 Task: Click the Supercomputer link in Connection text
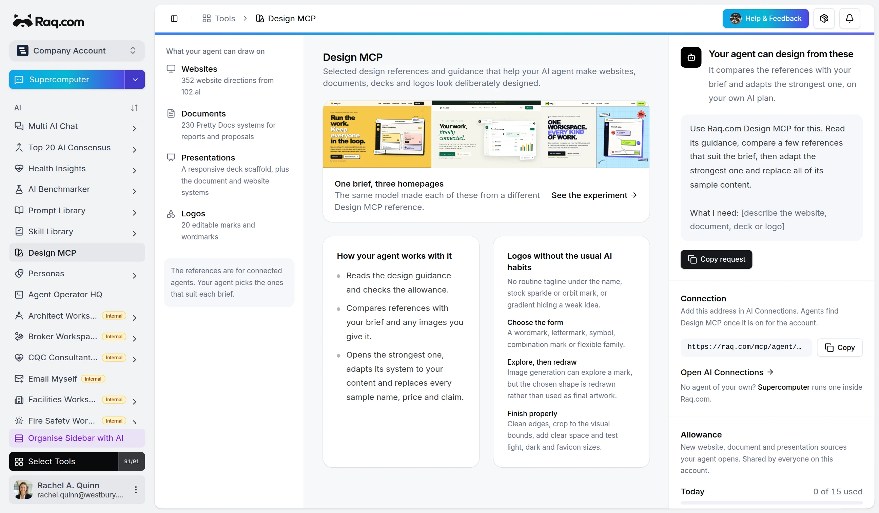click(x=783, y=387)
